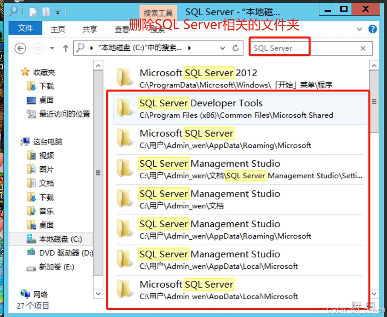Switch to the 共享 ribbon tab
This screenshot has height=317, width=387.
point(90,29)
